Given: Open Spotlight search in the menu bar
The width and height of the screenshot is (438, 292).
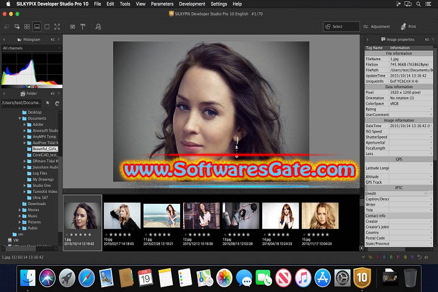Looking at the screenshot, I should point(419,4).
